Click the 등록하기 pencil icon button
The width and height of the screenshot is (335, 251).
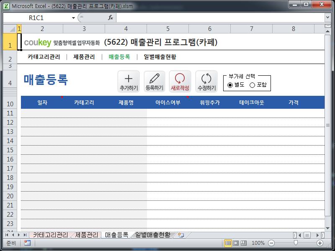click(154, 82)
